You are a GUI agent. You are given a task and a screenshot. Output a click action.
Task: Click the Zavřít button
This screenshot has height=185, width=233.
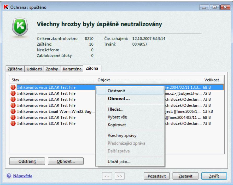pos(214,176)
